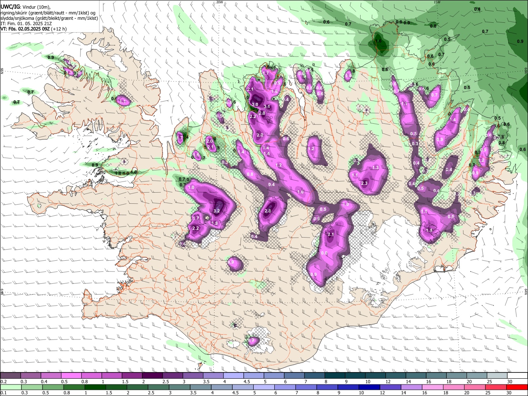Select the 'IT: Fim. 01. 05. 2025 21Z' line
This screenshot has width=528, height=396.
point(26,24)
